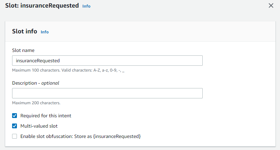Viewport: 280px width, 150px height.
Task: Click into the Slot name text field
Action: [x=107, y=61]
